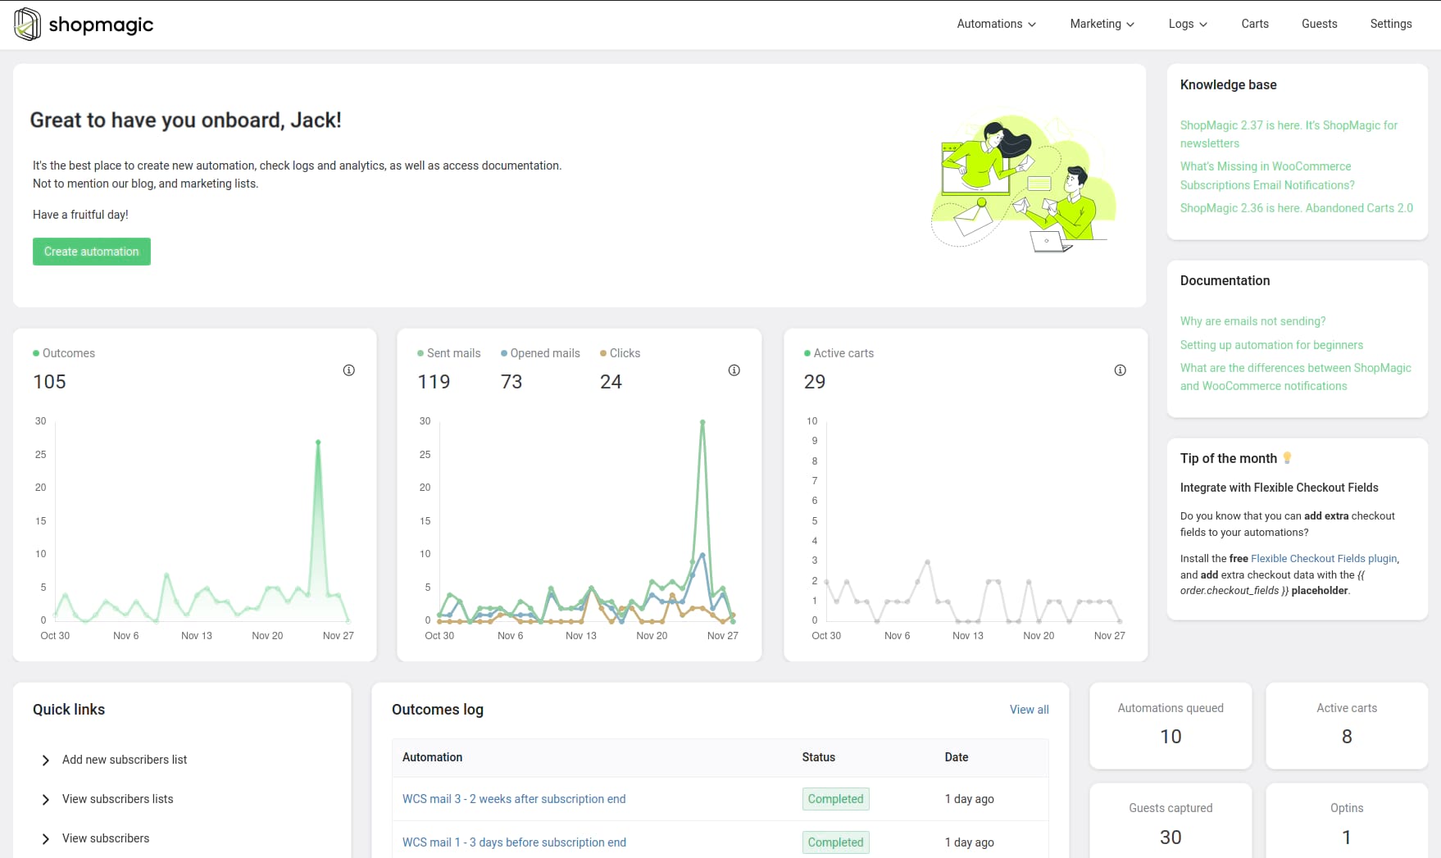Open the Flexible Checkout Fields plugin link
Screen dimensions: 1441x858
pos(1323,559)
